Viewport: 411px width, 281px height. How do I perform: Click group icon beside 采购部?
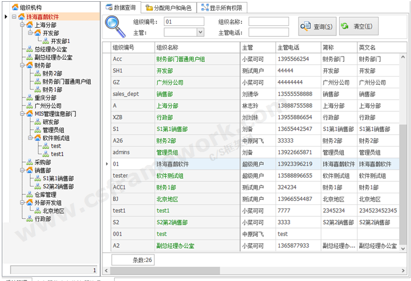point(29,162)
